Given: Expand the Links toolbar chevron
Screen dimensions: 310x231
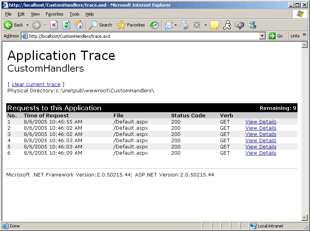Looking at the screenshot, I should tap(304, 35).
